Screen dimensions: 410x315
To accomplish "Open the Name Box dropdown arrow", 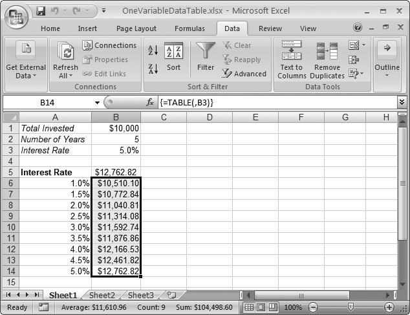I will [97, 103].
